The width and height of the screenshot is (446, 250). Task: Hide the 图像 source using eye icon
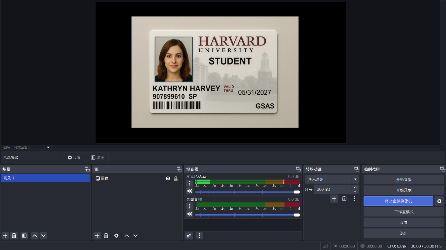point(168,178)
